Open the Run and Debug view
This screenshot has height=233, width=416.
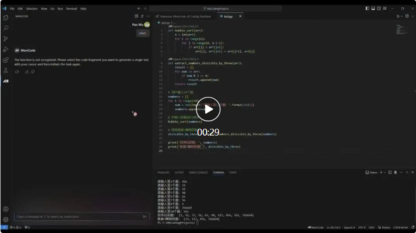(x=6, y=49)
